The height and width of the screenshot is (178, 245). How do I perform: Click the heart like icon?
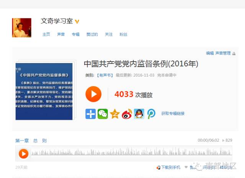pyautogui.click(x=186, y=167)
